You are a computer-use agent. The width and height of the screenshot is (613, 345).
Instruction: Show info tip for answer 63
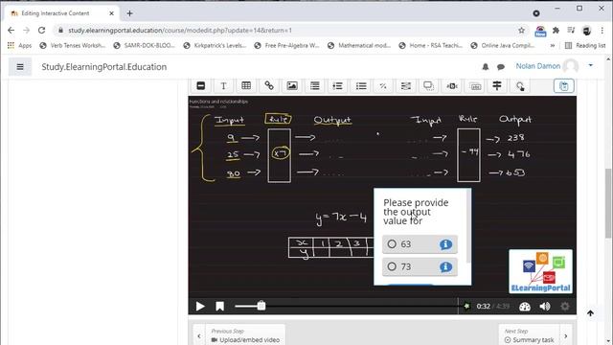pos(445,244)
